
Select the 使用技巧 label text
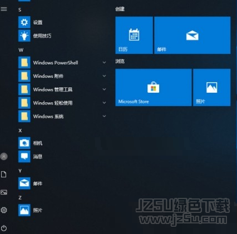pos(42,36)
